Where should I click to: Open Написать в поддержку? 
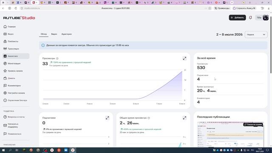pos(11,125)
